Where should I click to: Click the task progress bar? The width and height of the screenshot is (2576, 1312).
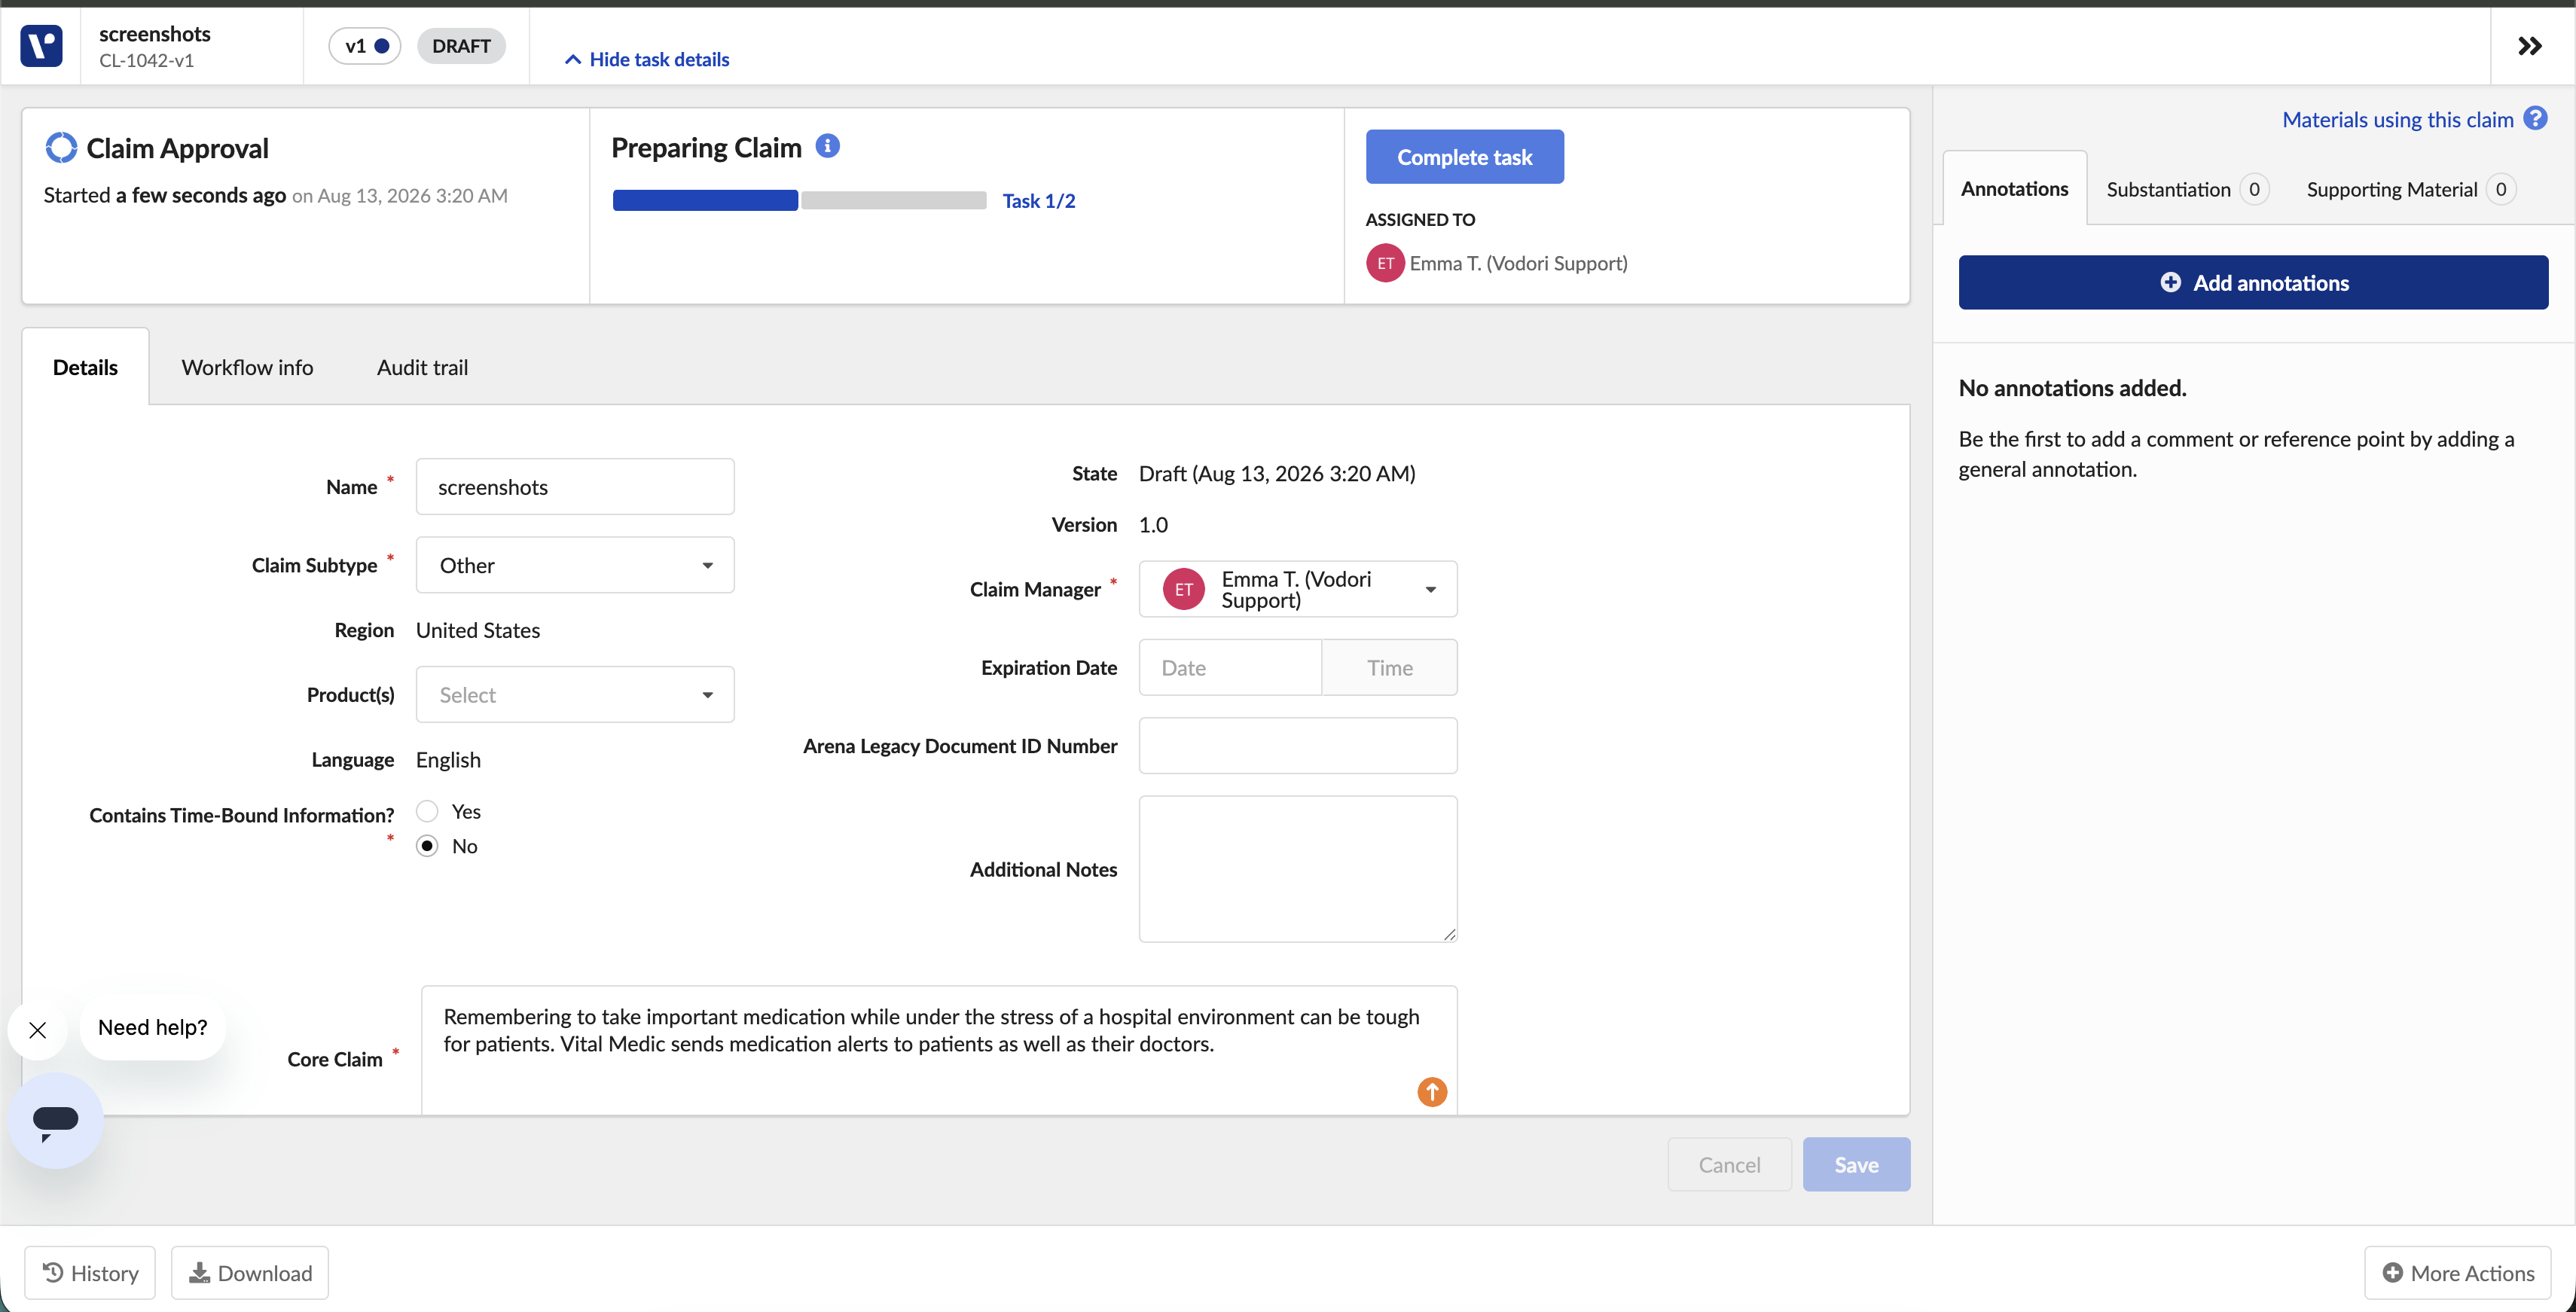click(799, 200)
